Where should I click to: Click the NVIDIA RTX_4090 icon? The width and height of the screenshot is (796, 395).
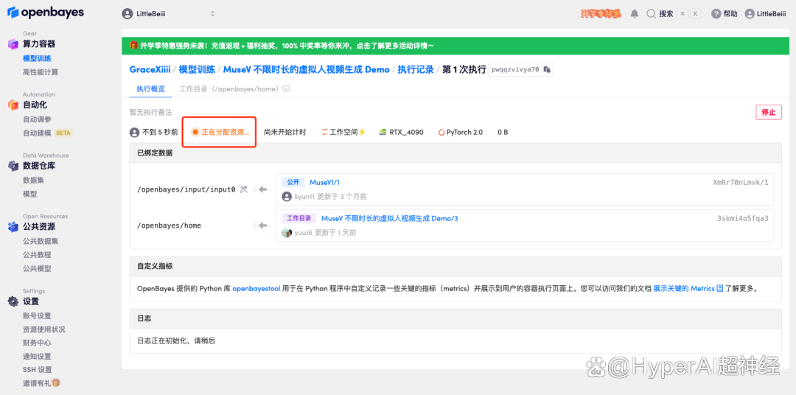pos(383,132)
